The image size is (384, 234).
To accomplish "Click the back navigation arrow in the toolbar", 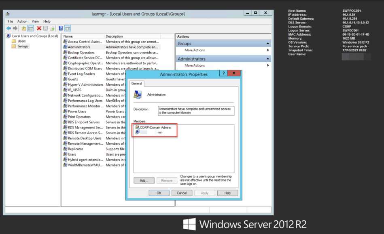I will (x=8, y=28).
